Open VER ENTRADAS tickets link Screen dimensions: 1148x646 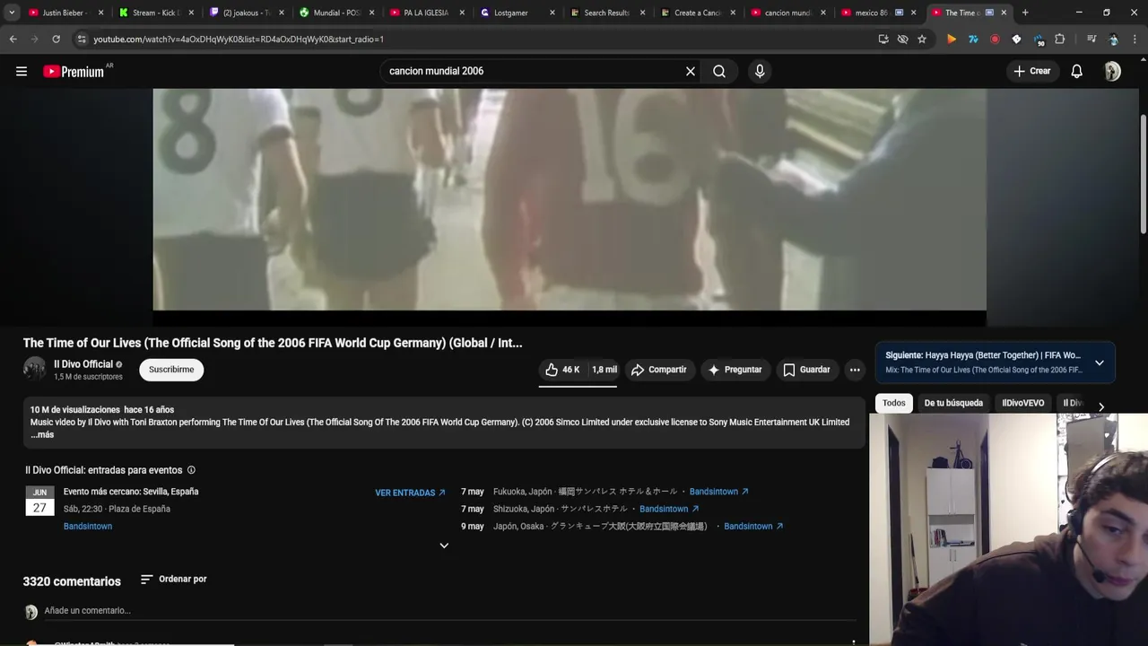[x=411, y=493]
